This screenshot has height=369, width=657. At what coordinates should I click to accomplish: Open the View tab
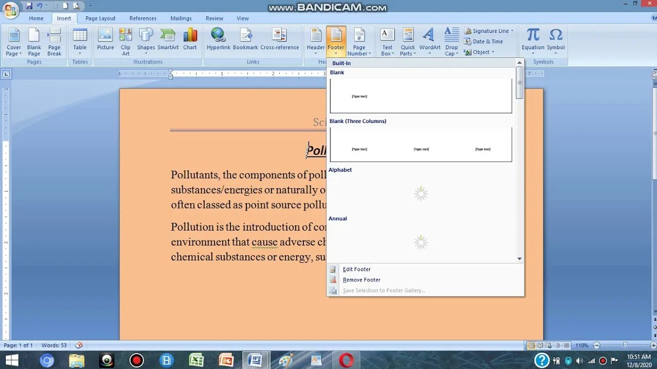pos(243,18)
